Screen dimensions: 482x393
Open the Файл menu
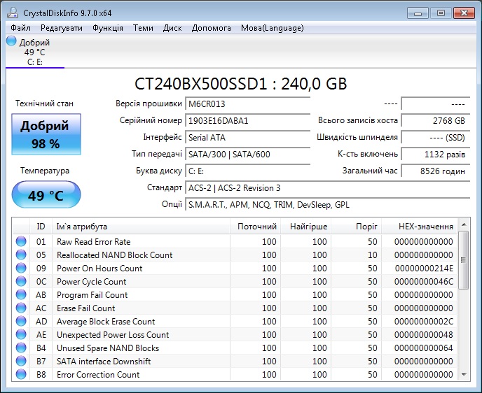[20, 28]
